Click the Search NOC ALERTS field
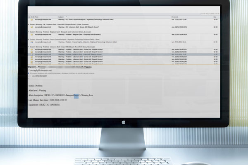The image size is (248, 165). 210,14
